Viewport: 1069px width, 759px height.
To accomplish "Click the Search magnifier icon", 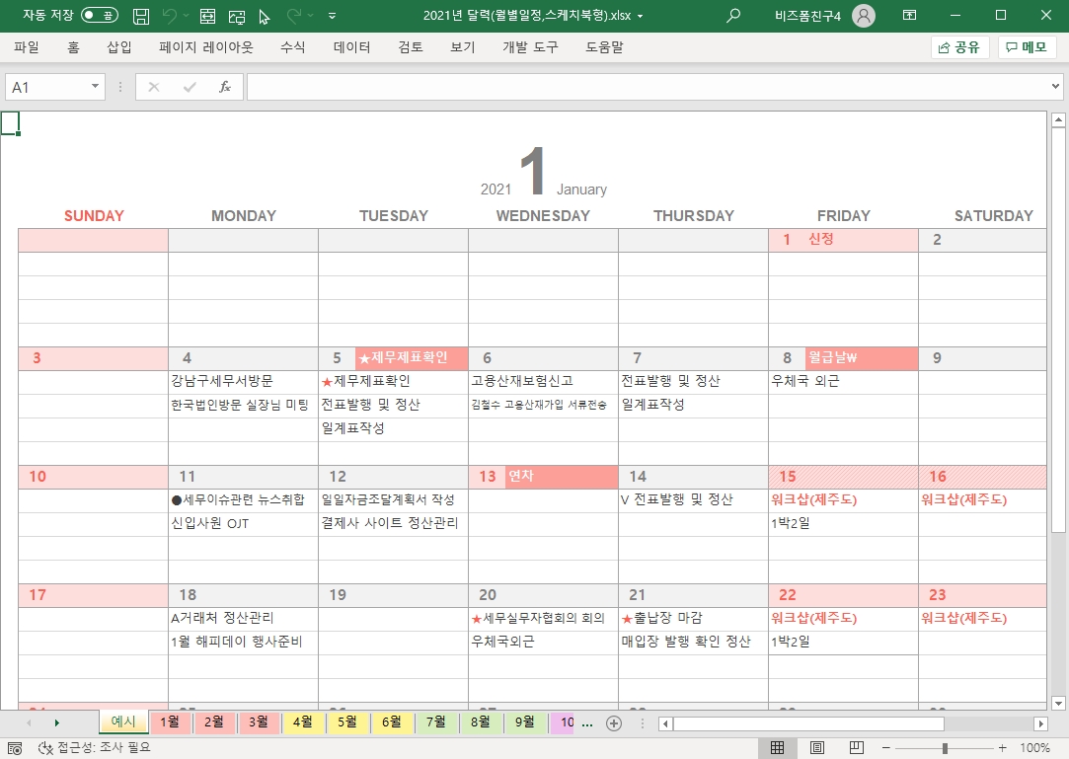I will point(733,15).
